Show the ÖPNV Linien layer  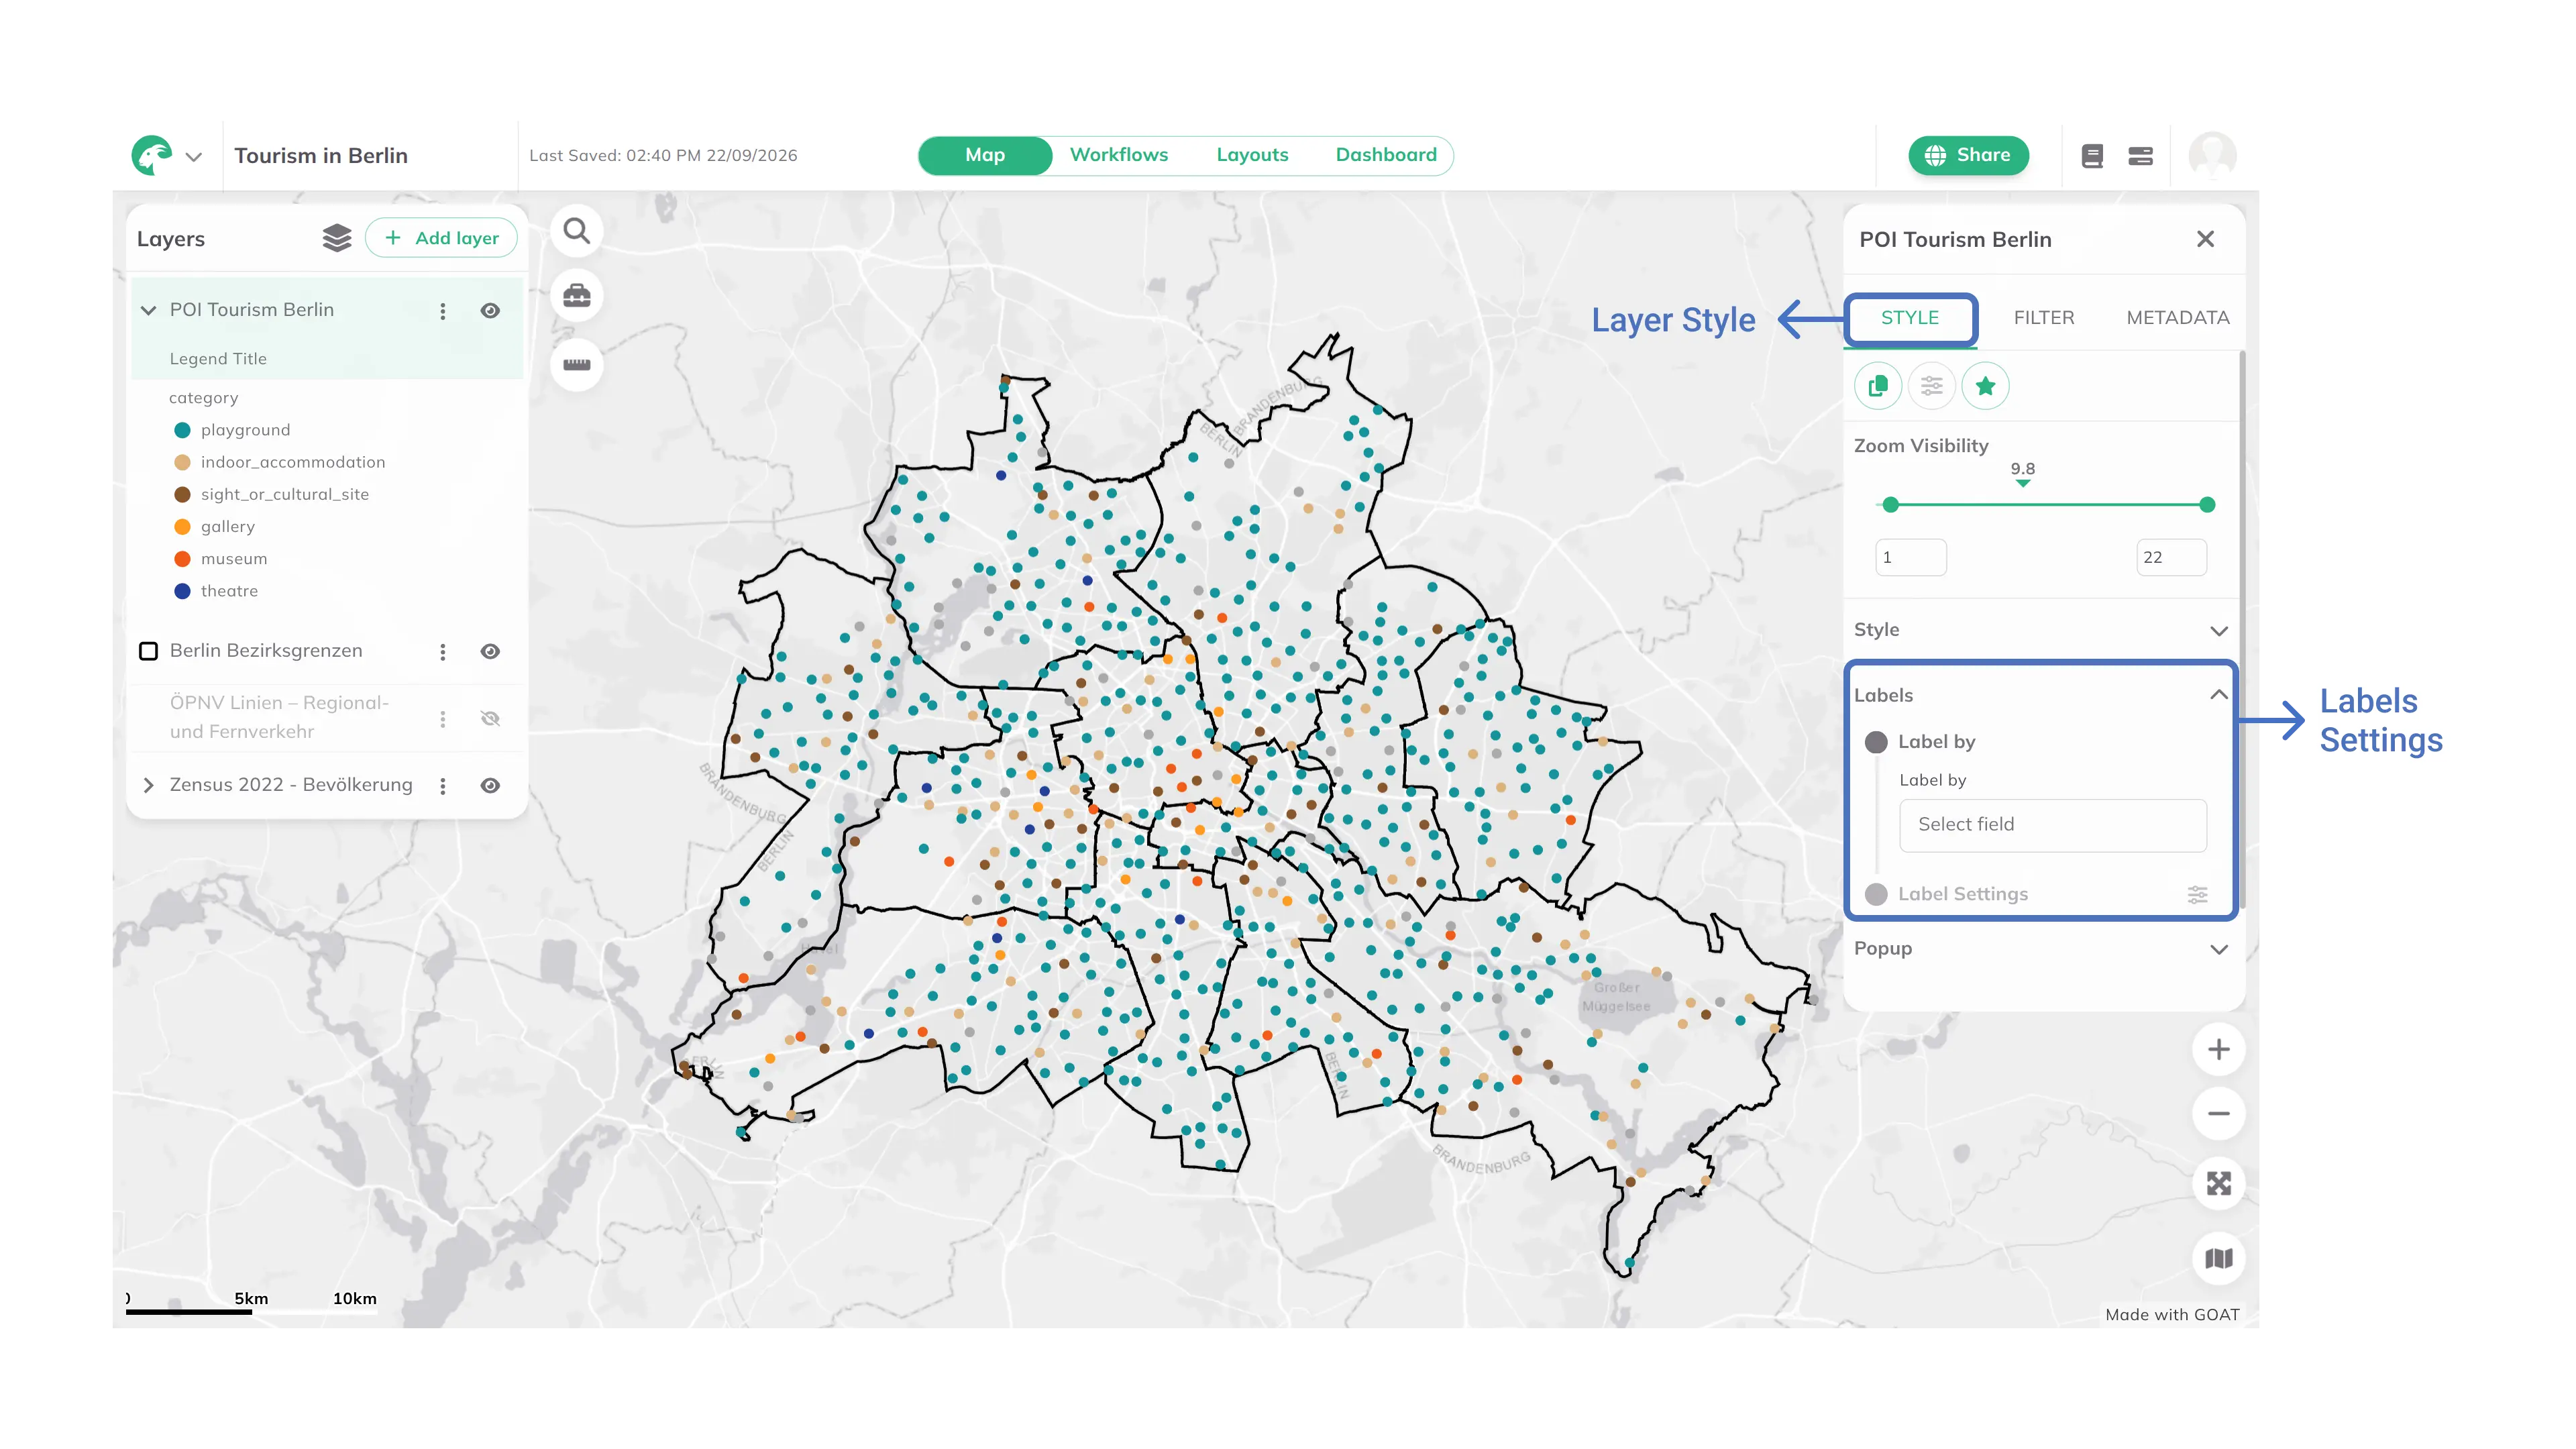click(x=490, y=718)
